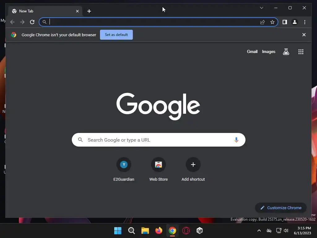
Task: Go forward with the forward arrow
Action: (22, 22)
